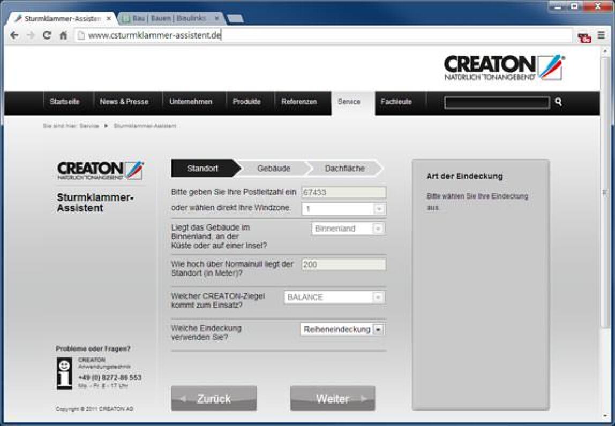Click the 'Art der Eindeckung' heading
This screenshot has width=615, height=426.
pos(464,177)
